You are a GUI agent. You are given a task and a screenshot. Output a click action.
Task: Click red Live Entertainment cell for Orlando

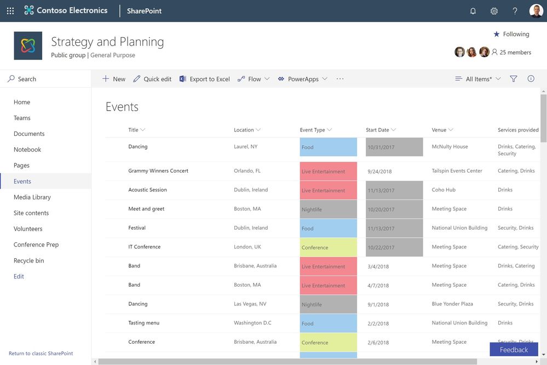click(x=329, y=171)
